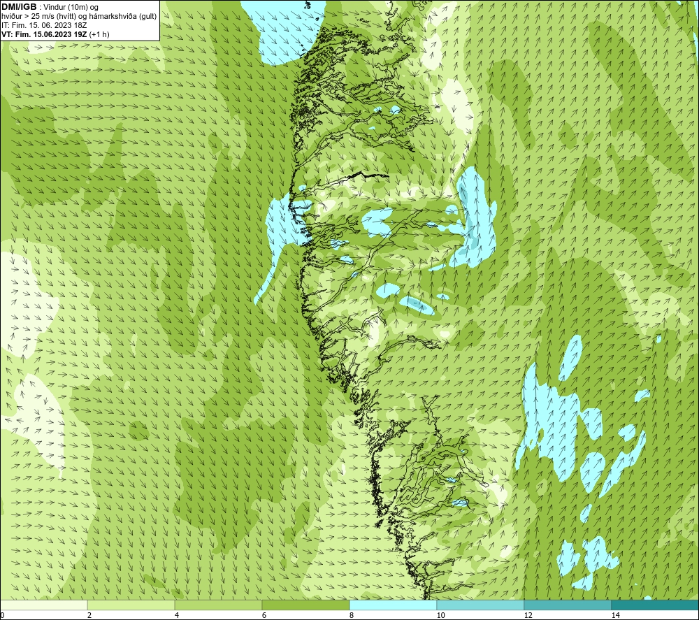Click the 'IT: Fim. 15. 06. 2023 18Z' line
The width and height of the screenshot is (699, 620).
(x=44, y=25)
